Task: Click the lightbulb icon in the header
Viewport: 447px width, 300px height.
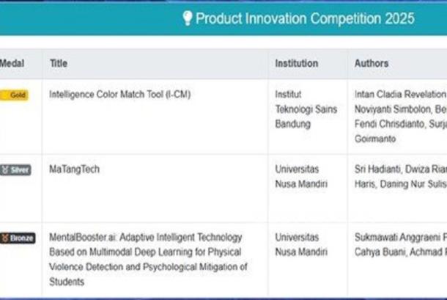Action: [187, 18]
